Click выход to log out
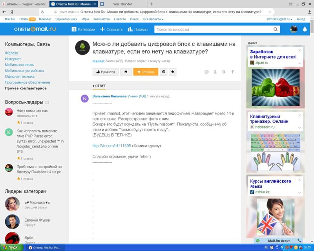Image resolution: width=314 pixels, height=251 pixels. [301, 19]
